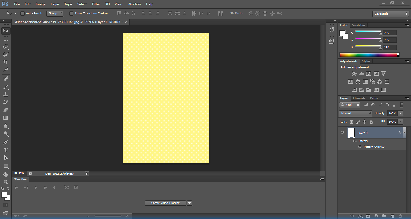The height and width of the screenshot is (219, 411).
Task: Select the Brush tool
Action: (6, 87)
